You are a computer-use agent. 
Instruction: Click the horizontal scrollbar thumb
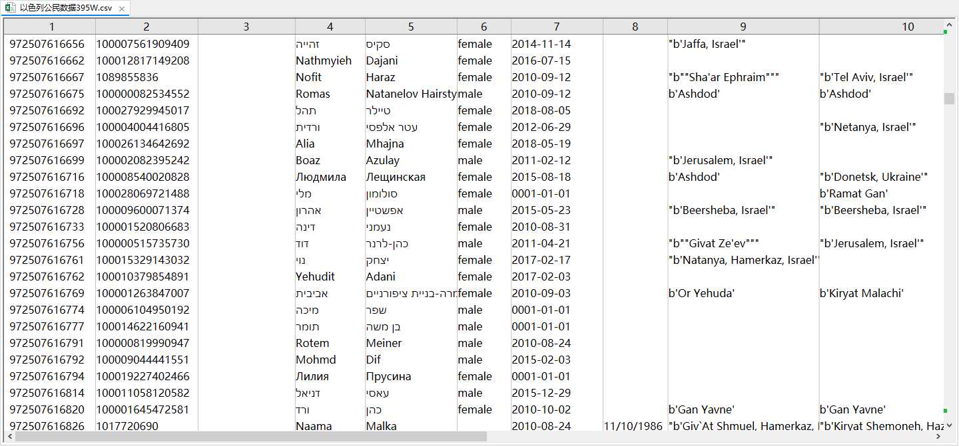coord(251,437)
